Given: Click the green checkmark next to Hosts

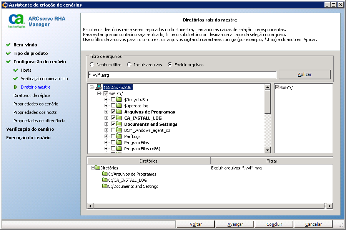Looking at the screenshot, I should 16,70.
